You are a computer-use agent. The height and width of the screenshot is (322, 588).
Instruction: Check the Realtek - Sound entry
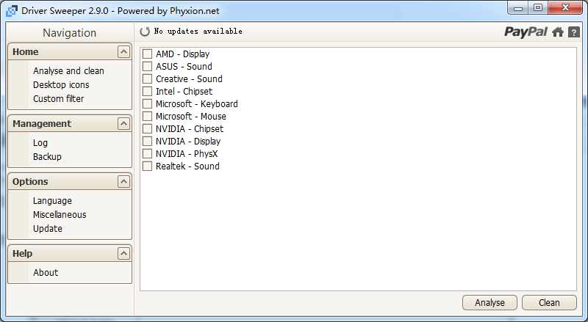click(x=147, y=167)
